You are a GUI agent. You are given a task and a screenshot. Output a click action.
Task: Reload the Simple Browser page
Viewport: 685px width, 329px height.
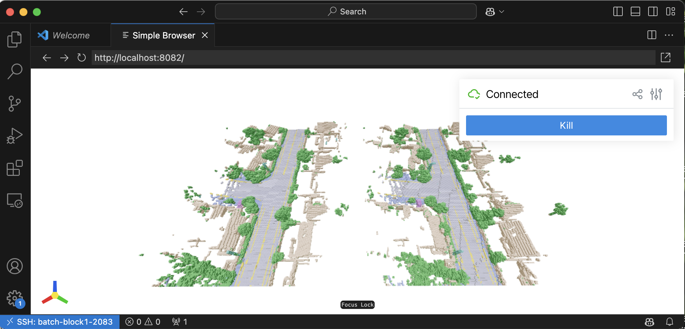click(81, 58)
